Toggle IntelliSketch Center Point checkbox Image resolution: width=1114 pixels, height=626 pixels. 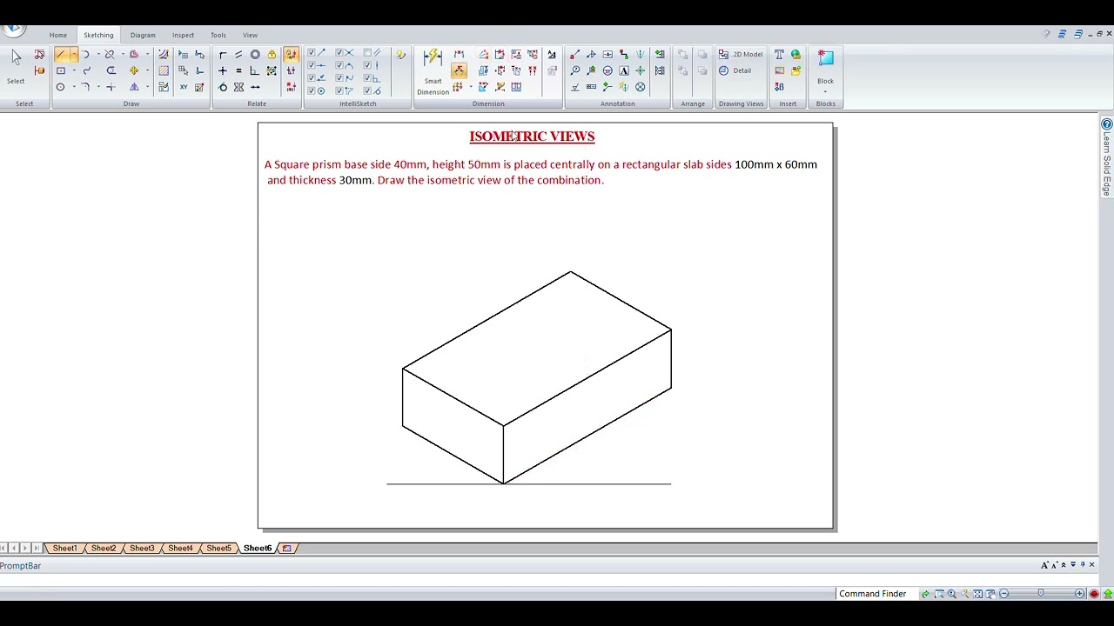312,90
